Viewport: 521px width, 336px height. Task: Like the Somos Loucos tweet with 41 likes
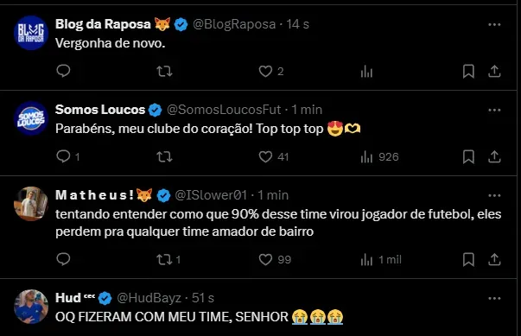[265, 156]
